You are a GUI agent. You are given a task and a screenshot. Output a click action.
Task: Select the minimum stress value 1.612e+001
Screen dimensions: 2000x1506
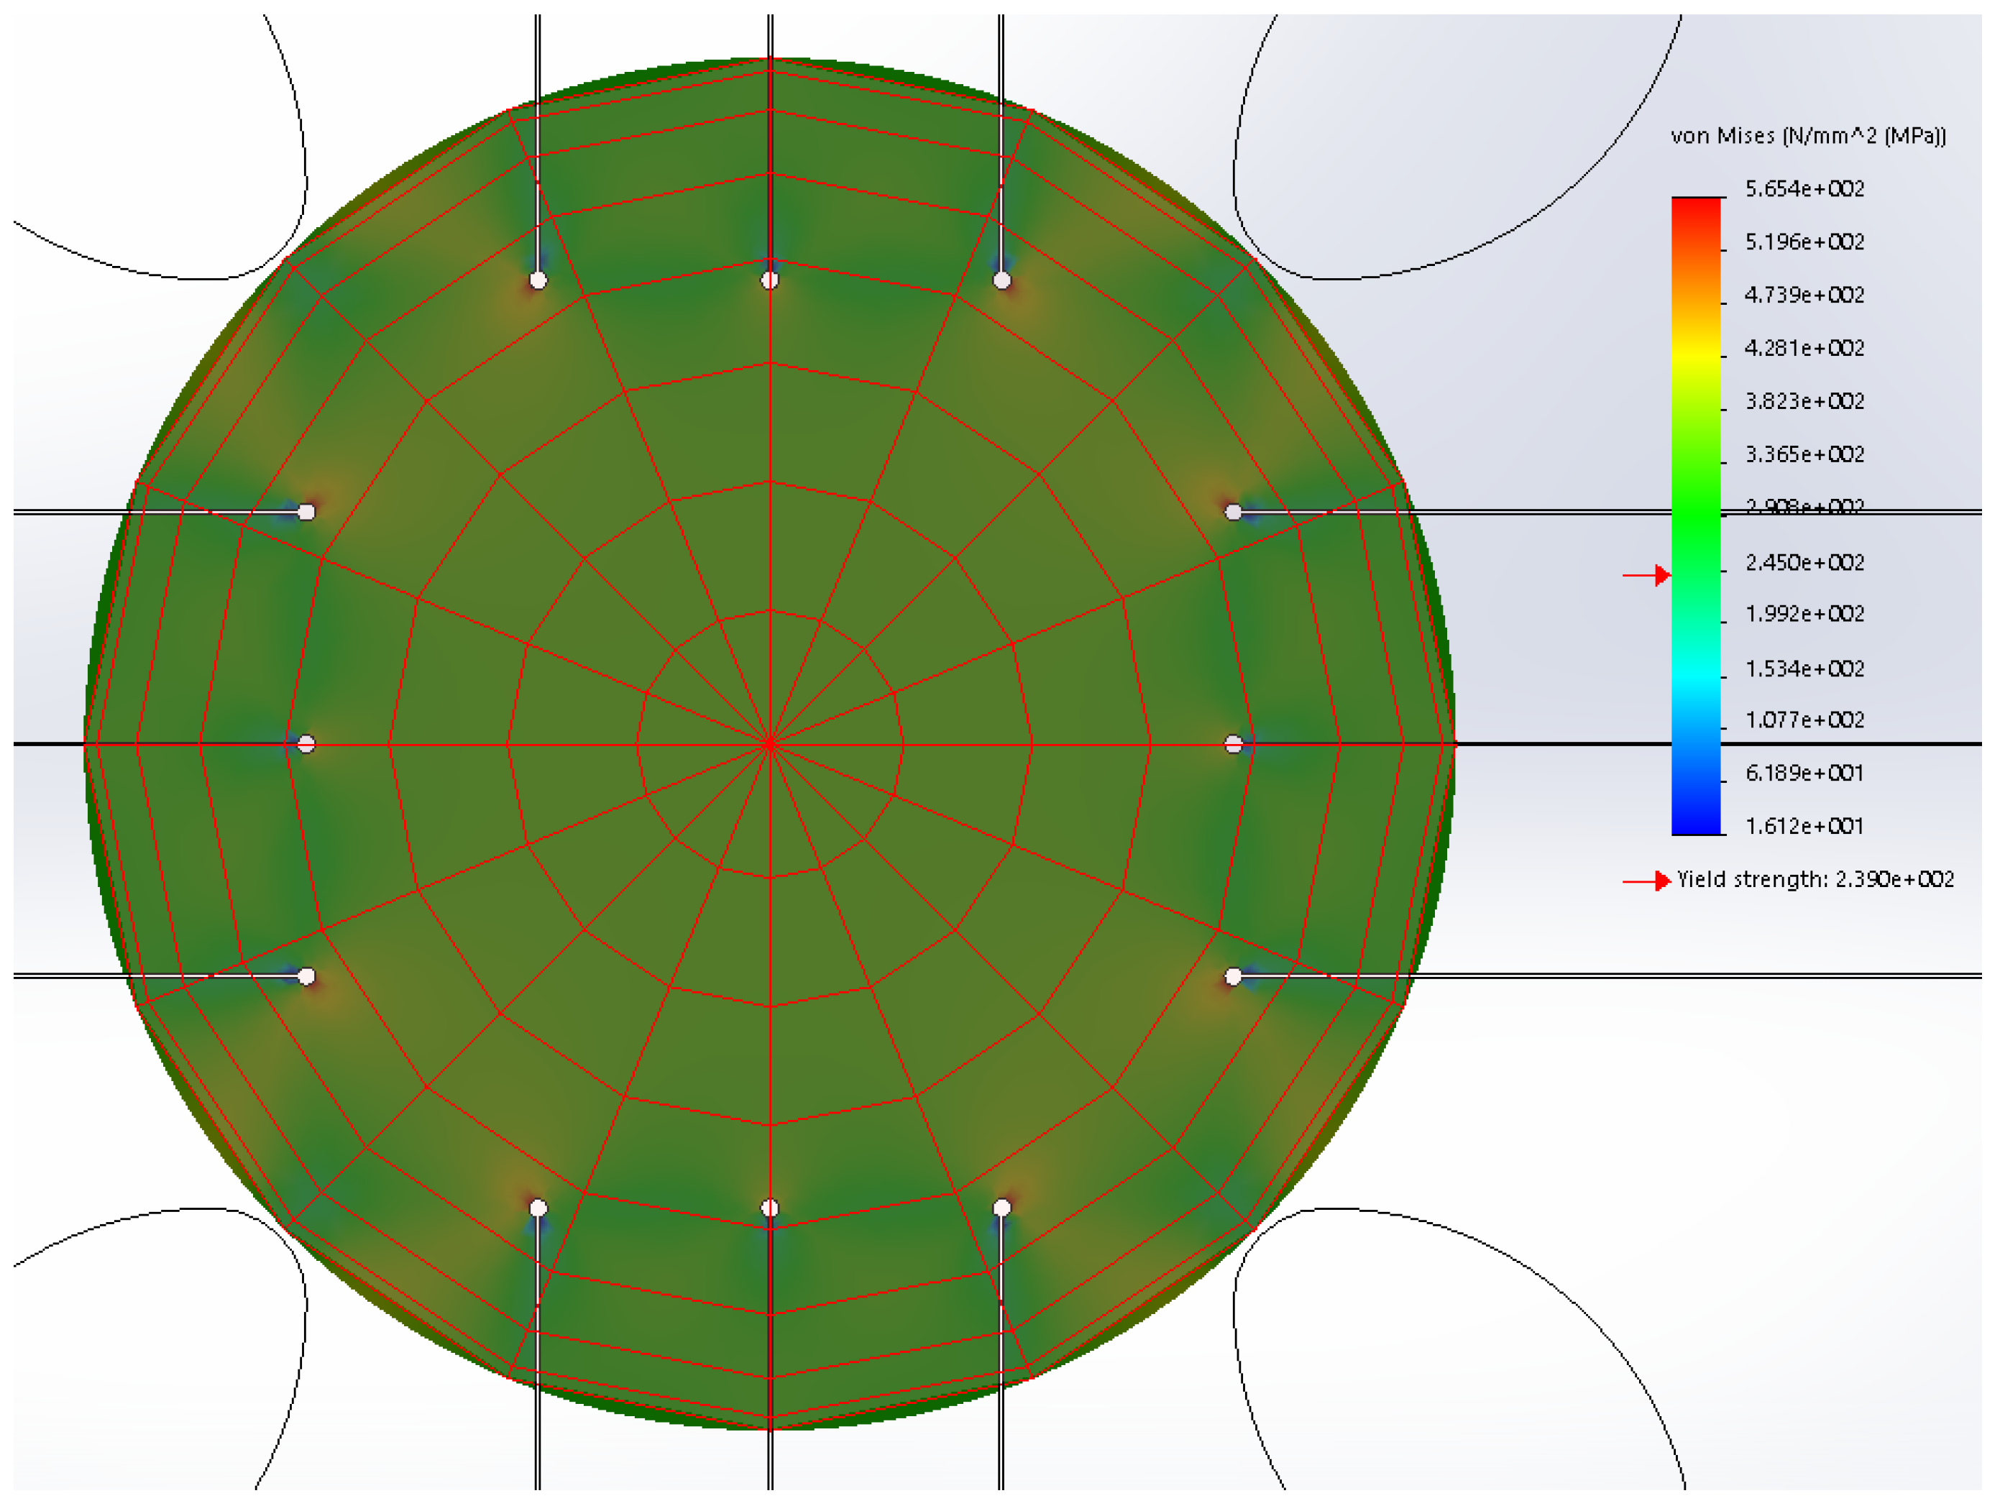pyautogui.click(x=1804, y=825)
